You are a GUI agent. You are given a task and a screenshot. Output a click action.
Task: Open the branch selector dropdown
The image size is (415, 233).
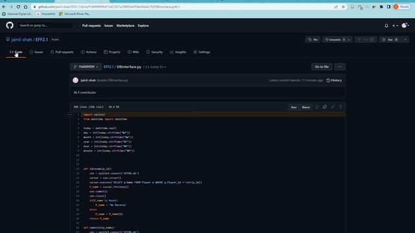pyautogui.click(x=86, y=67)
